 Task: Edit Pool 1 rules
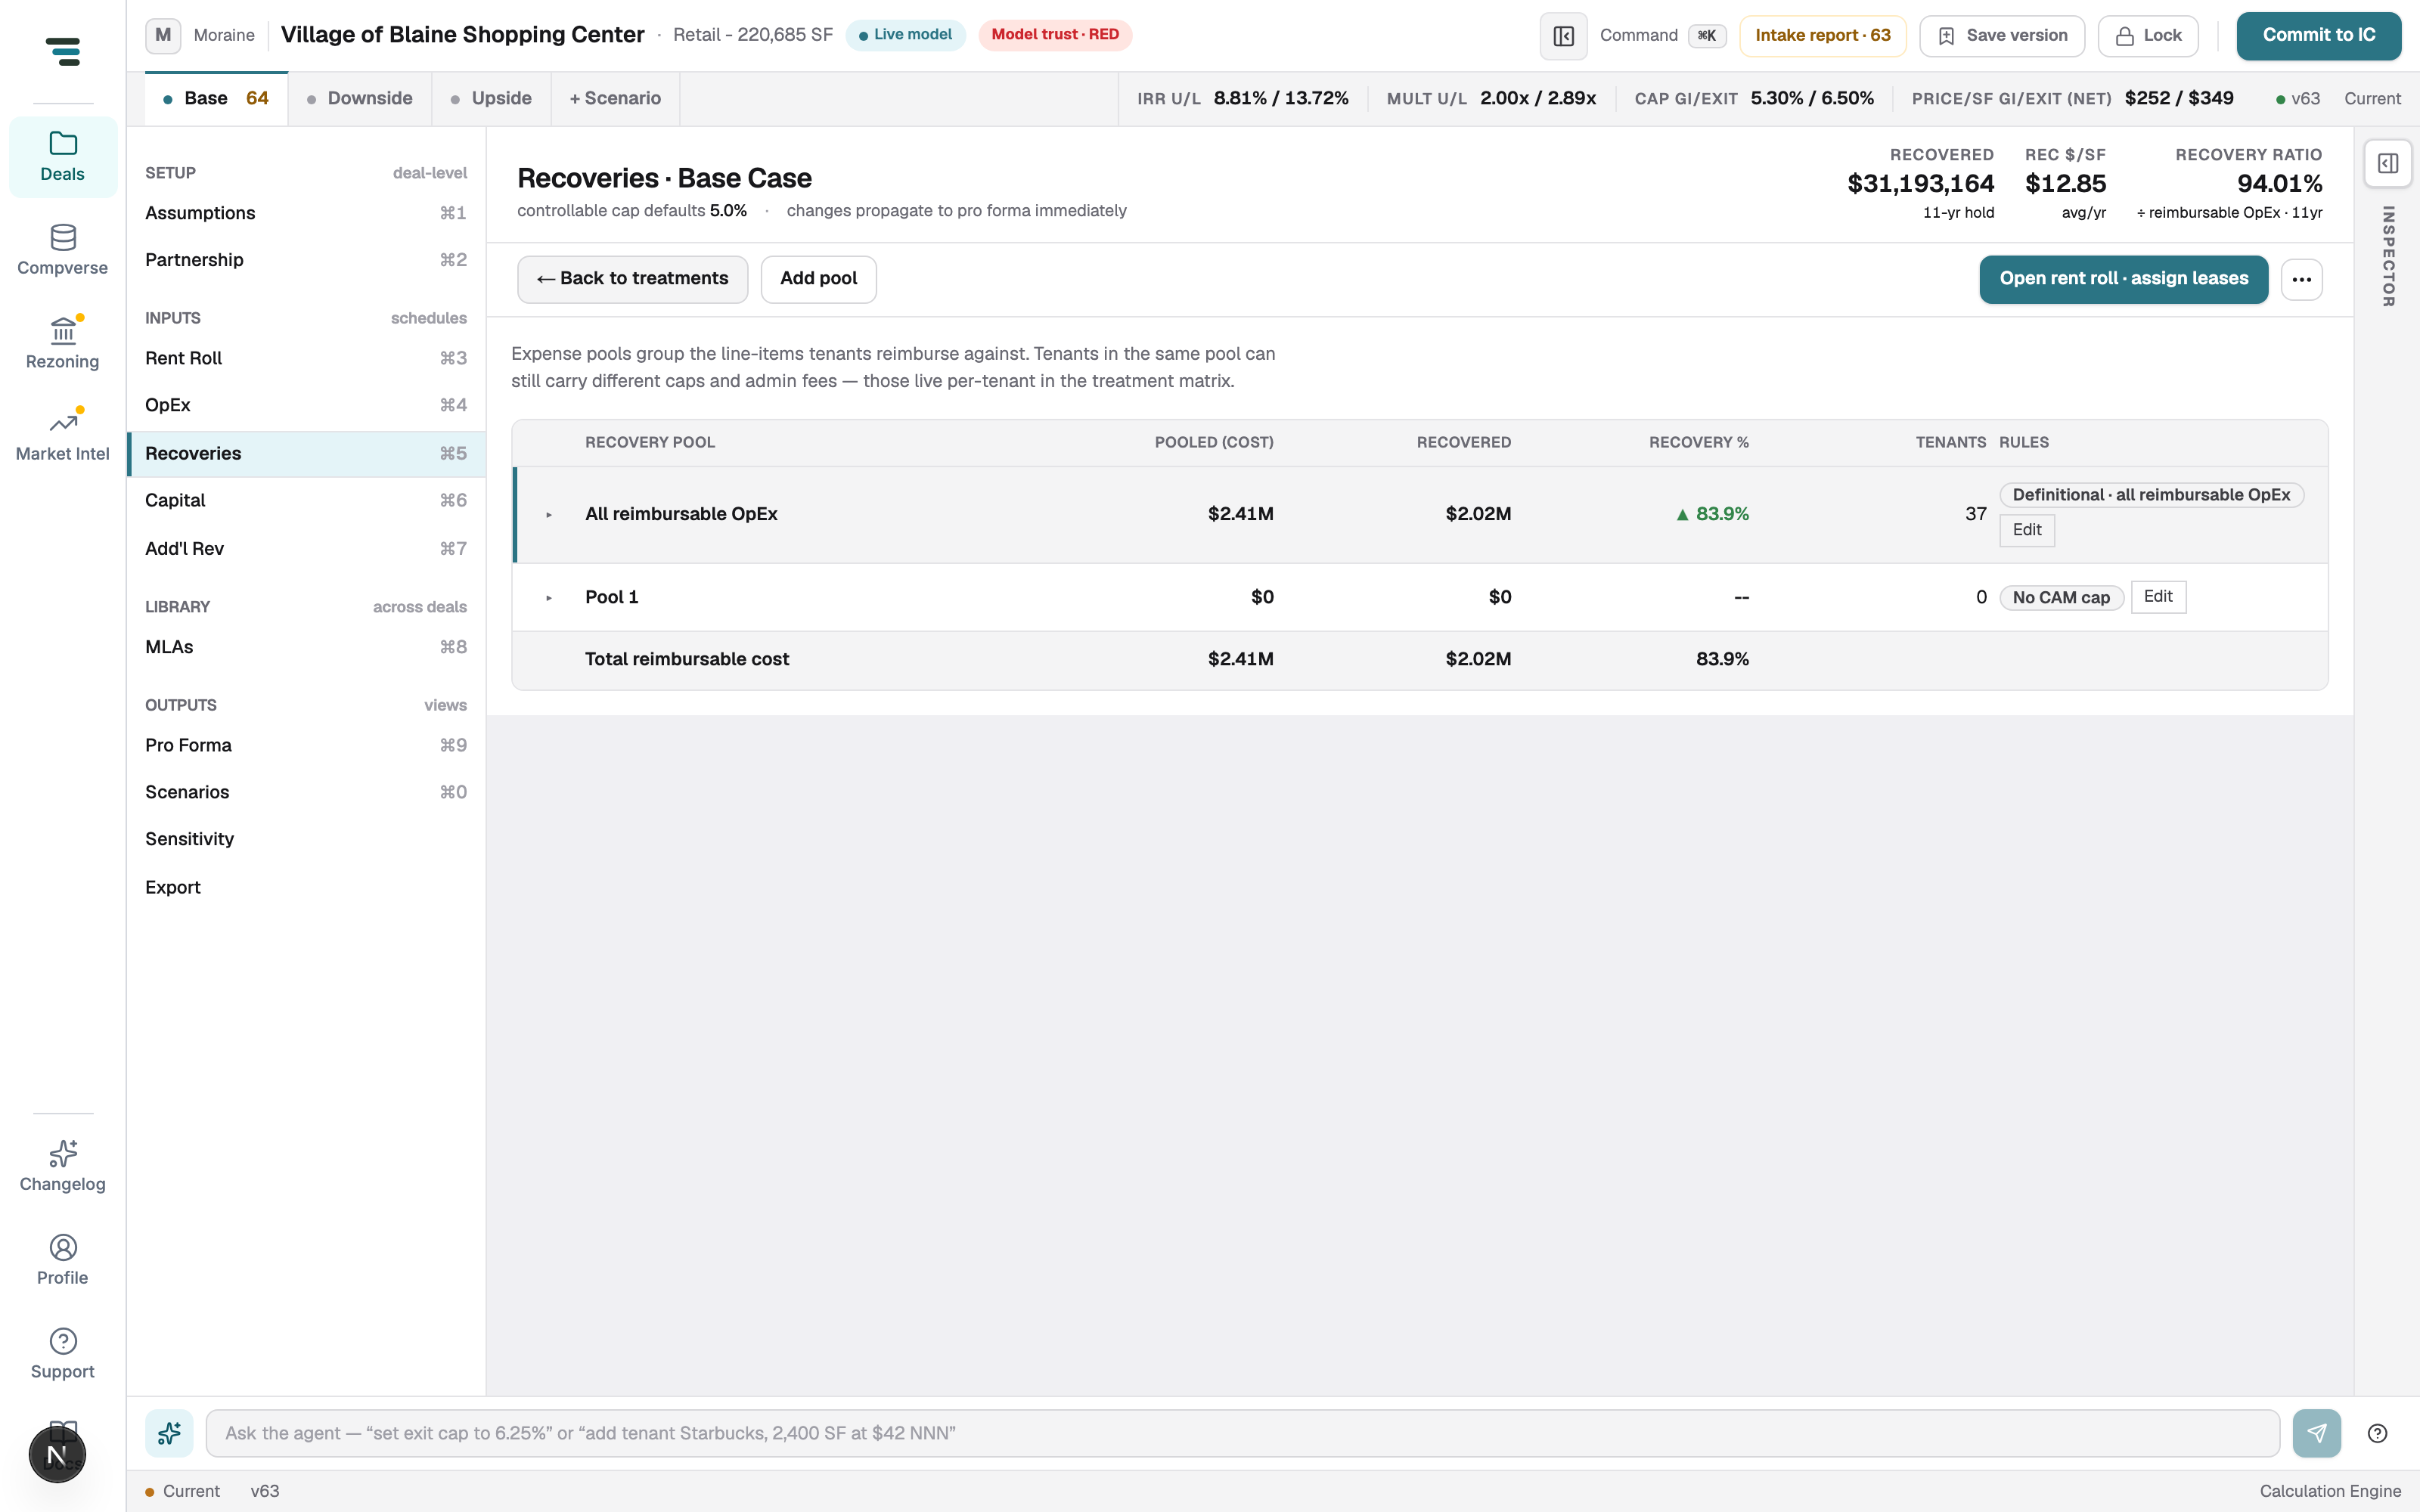(x=2158, y=597)
